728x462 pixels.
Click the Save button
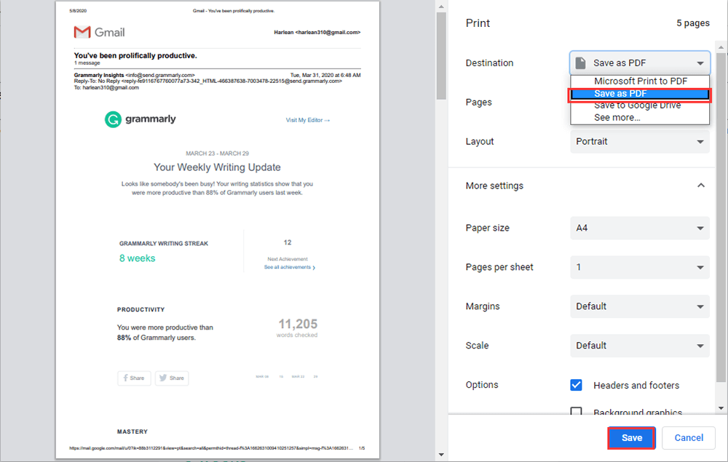click(631, 438)
